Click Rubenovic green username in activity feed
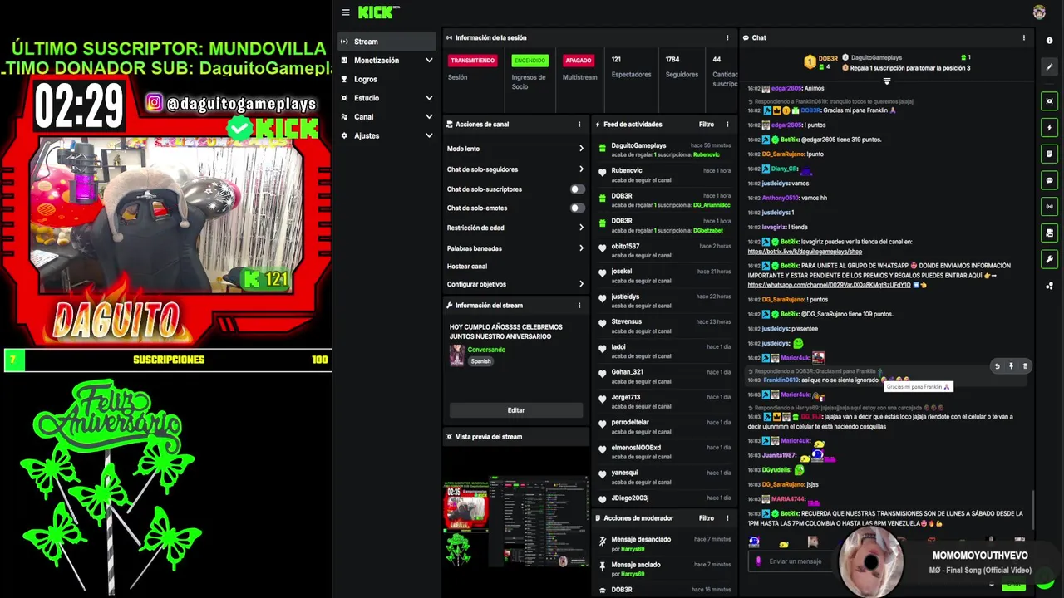The image size is (1064, 598). 706,154
